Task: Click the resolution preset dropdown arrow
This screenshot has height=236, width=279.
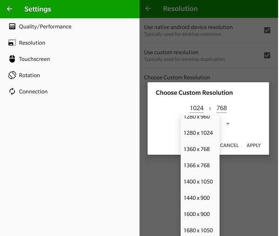Action: coord(228,124)
